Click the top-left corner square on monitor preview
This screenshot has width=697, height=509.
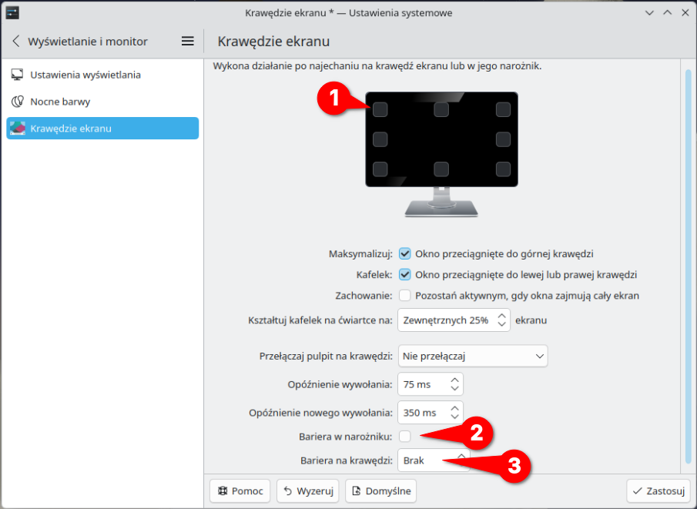(380, 110)
